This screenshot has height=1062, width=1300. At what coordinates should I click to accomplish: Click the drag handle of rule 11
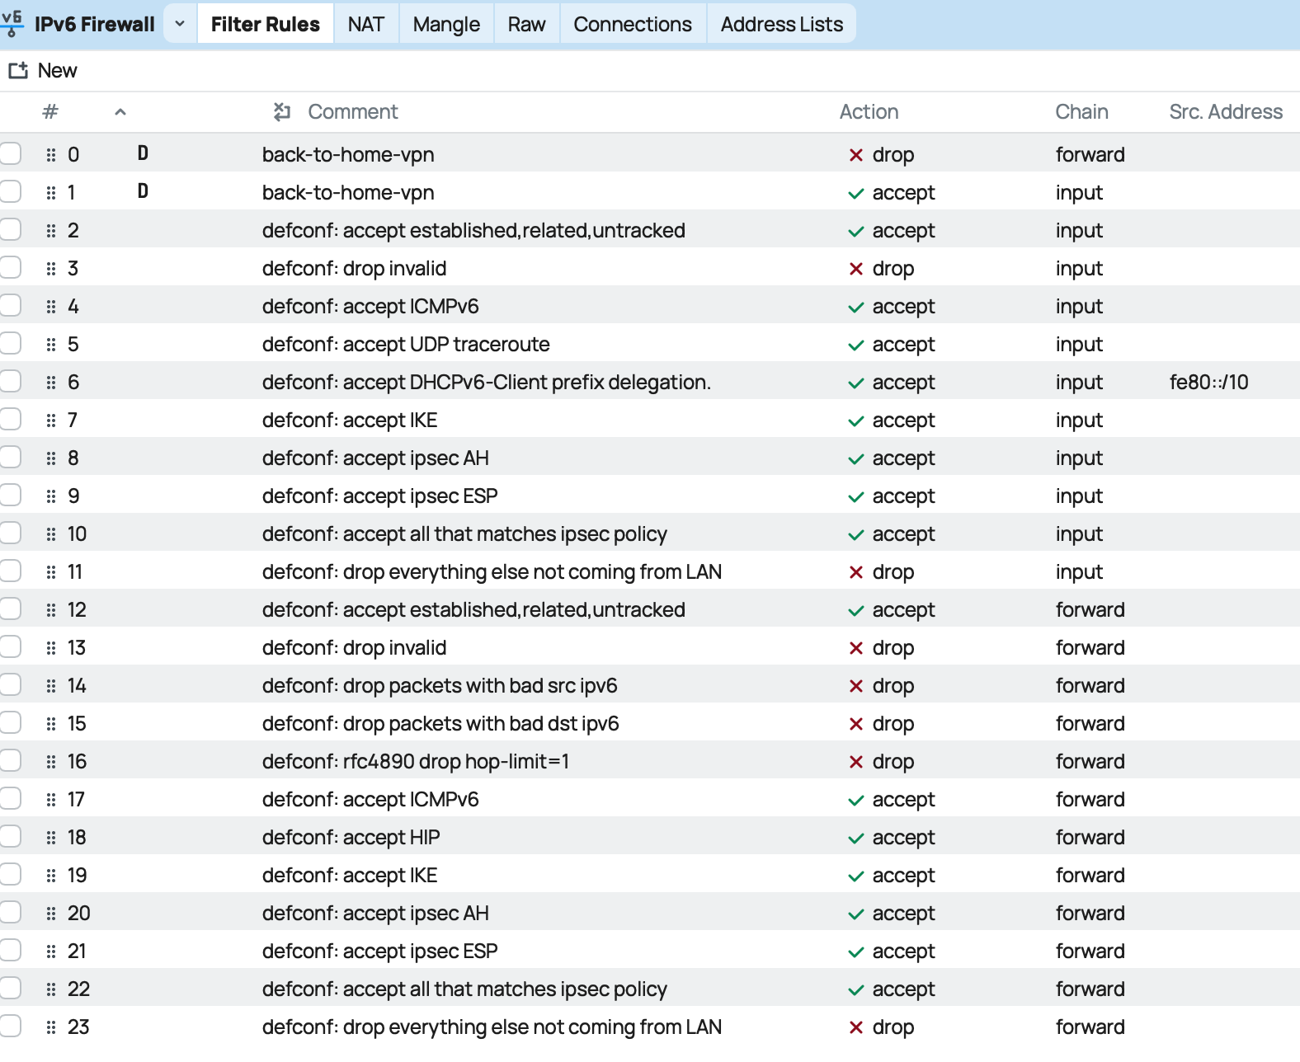click(51, 572)
